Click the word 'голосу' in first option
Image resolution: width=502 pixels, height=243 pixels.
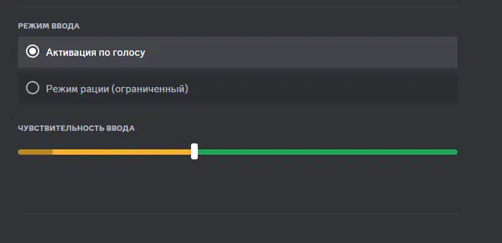pyautogui.click(x=128, y=52)
